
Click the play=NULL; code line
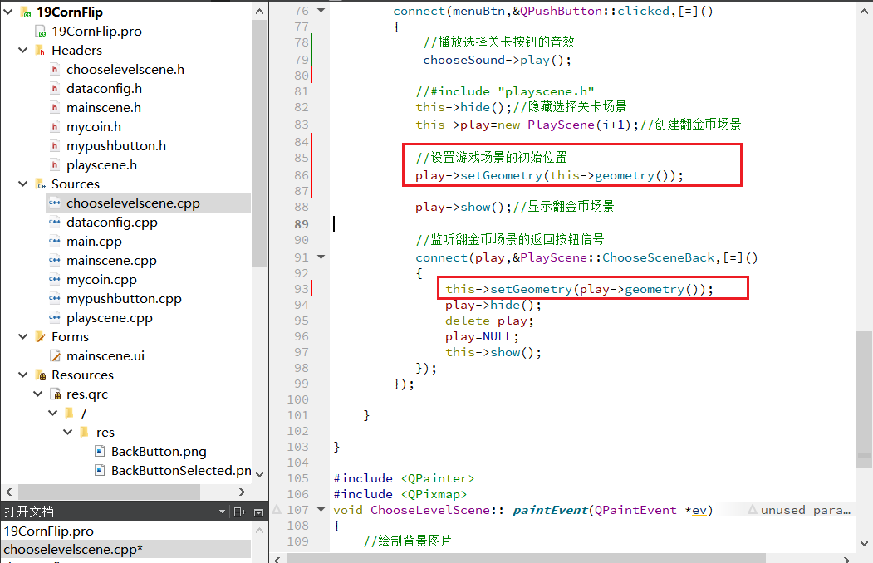482,336
